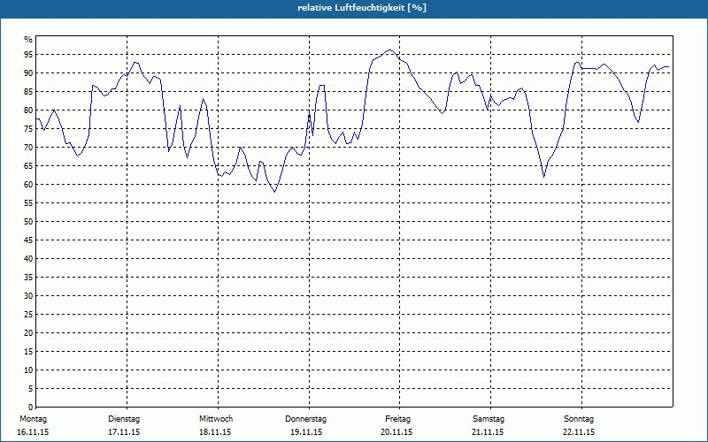
Task: Click the y-axis value '15'
Action: pyautogui.click(x=28, y=351)
